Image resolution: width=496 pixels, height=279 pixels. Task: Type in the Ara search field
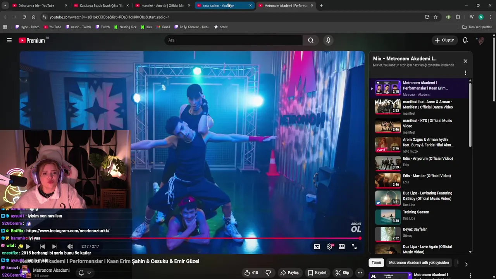click(x=234, y=40)
